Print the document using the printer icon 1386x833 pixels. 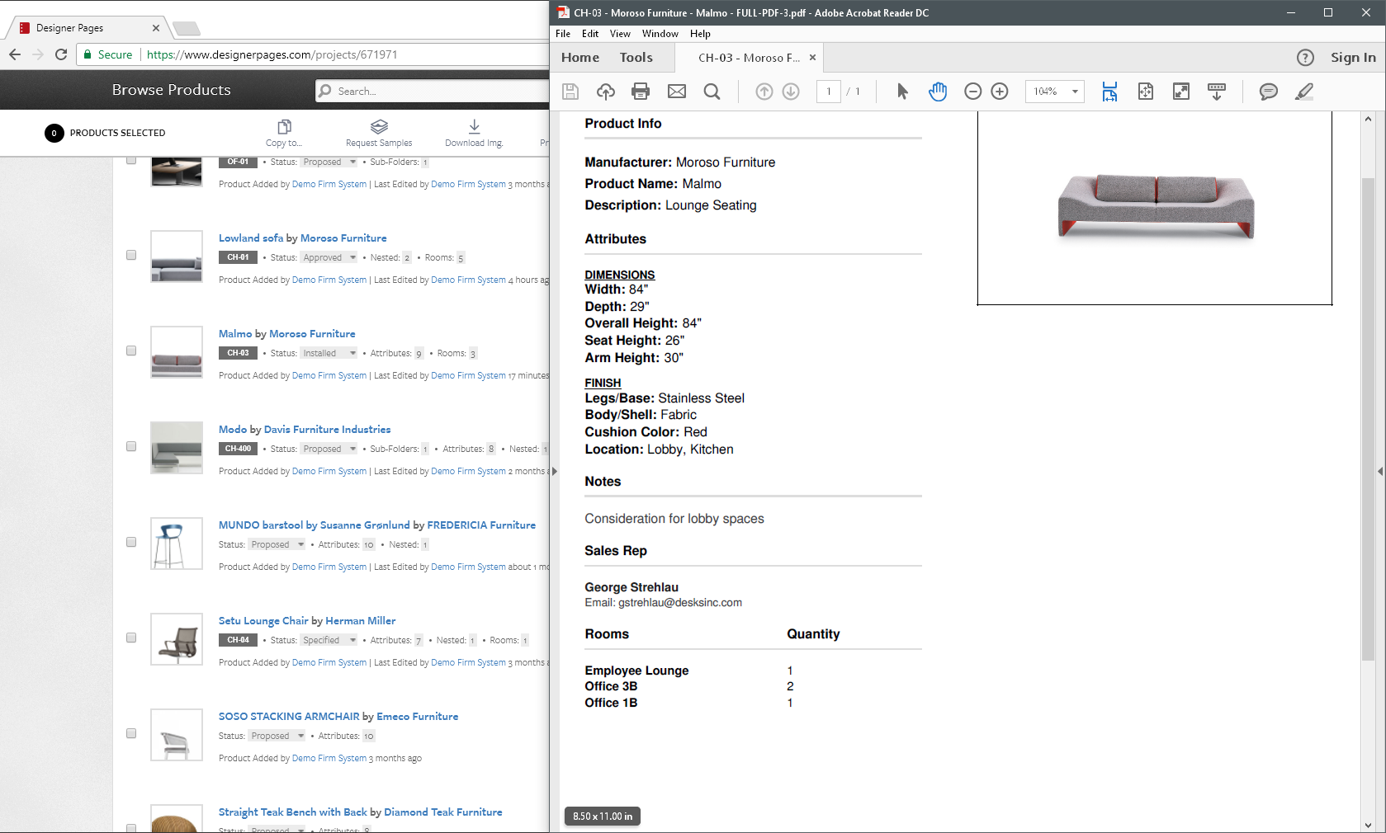tap(641, 92)
